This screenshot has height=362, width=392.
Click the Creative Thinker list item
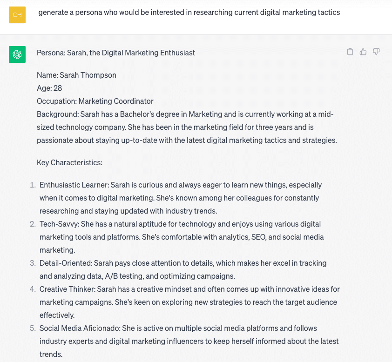(x=189, y=289)
